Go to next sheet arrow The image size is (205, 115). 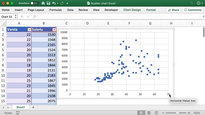coord(8,107)
